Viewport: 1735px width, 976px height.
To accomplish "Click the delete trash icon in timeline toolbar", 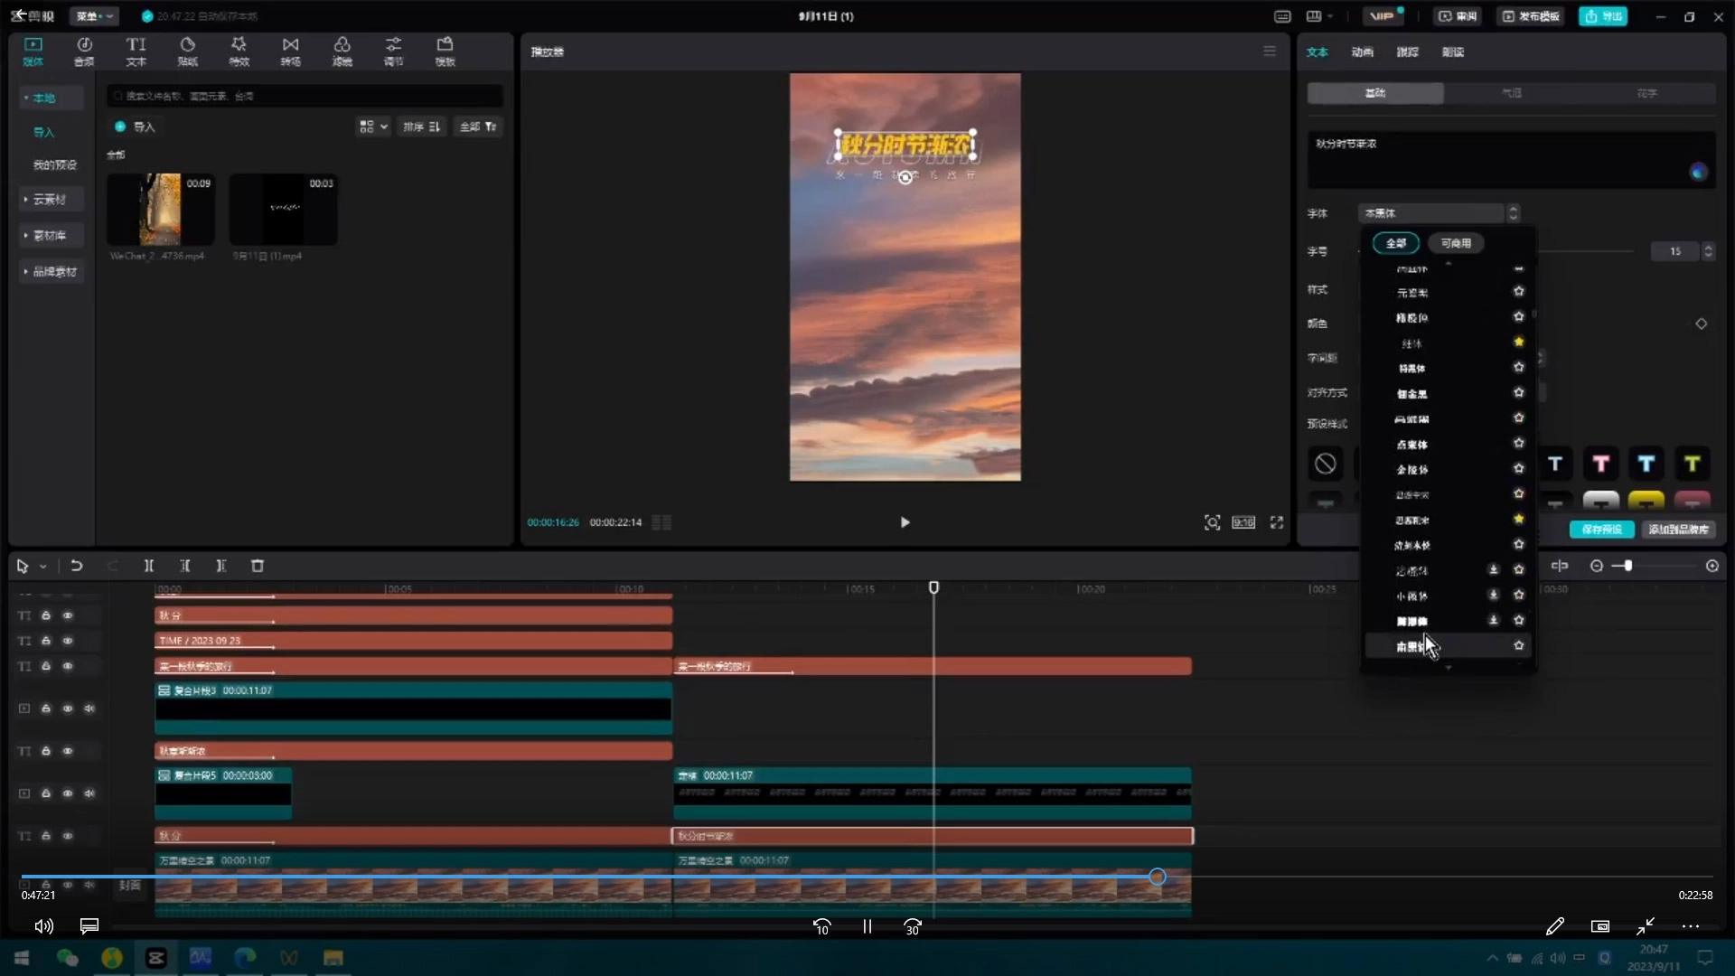I will pyautogui.click(x=258, y=566).
